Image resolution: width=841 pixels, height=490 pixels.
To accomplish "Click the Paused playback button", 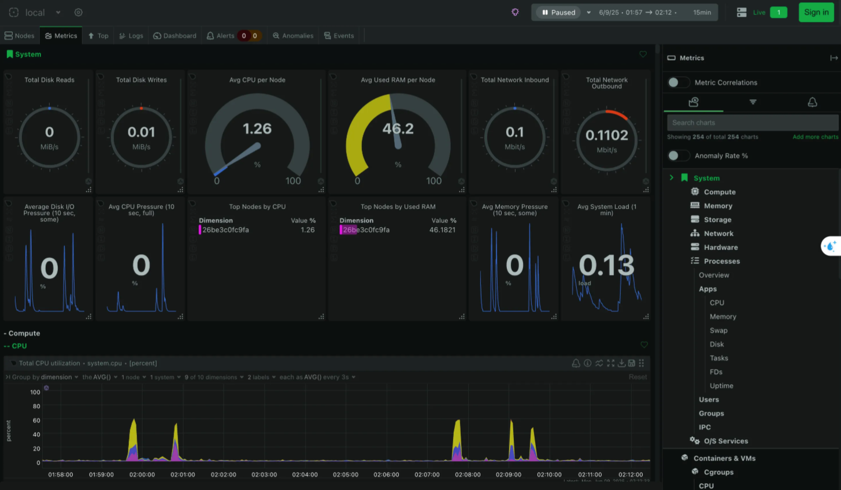I will tap(558, 12).
